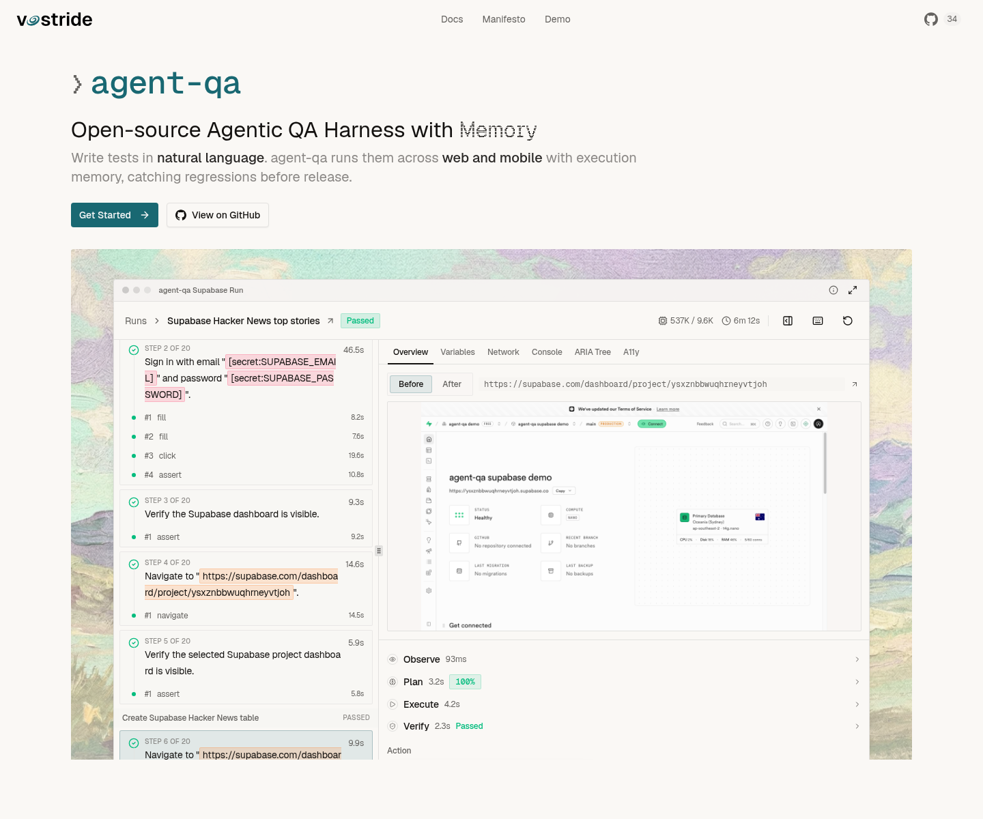Click the panel splitter grip handle

(x=379, y=551)
